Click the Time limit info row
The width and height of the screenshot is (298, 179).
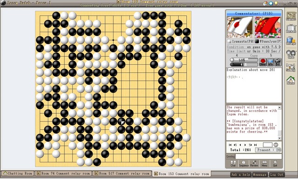click(x=254, y=51)
